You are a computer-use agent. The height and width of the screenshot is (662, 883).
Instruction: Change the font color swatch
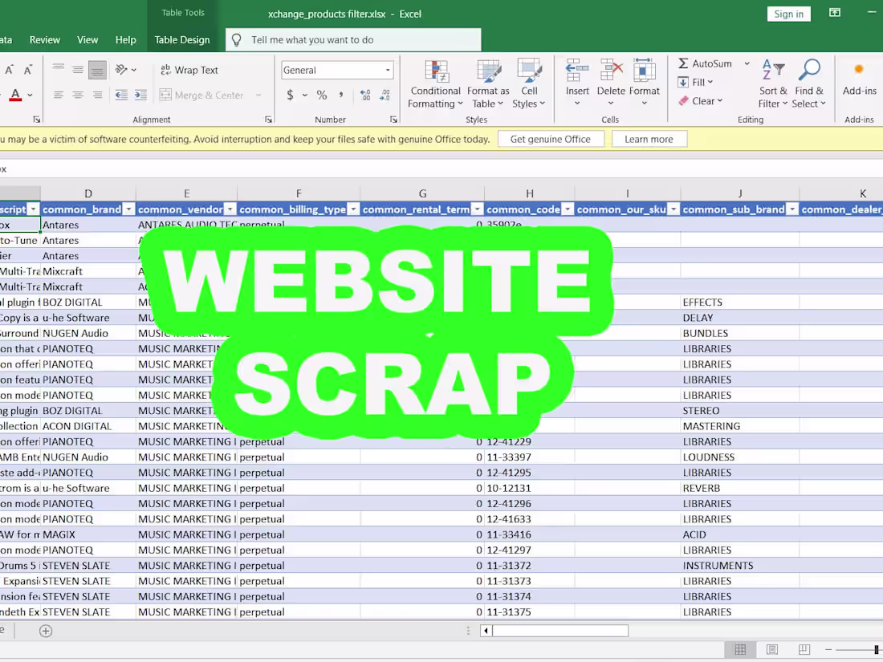15,95
